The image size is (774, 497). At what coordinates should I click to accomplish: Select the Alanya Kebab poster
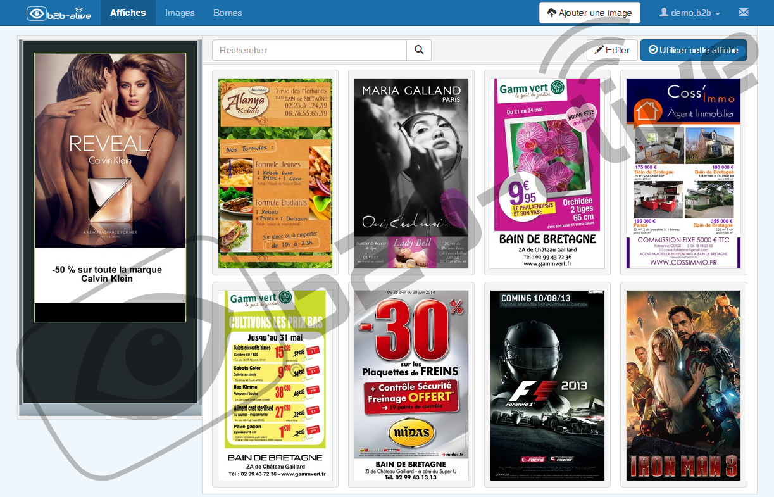click(x=275, y=173)
